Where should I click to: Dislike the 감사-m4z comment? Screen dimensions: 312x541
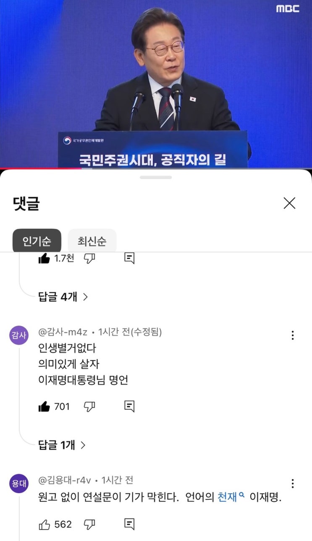[x=89, y=406]
